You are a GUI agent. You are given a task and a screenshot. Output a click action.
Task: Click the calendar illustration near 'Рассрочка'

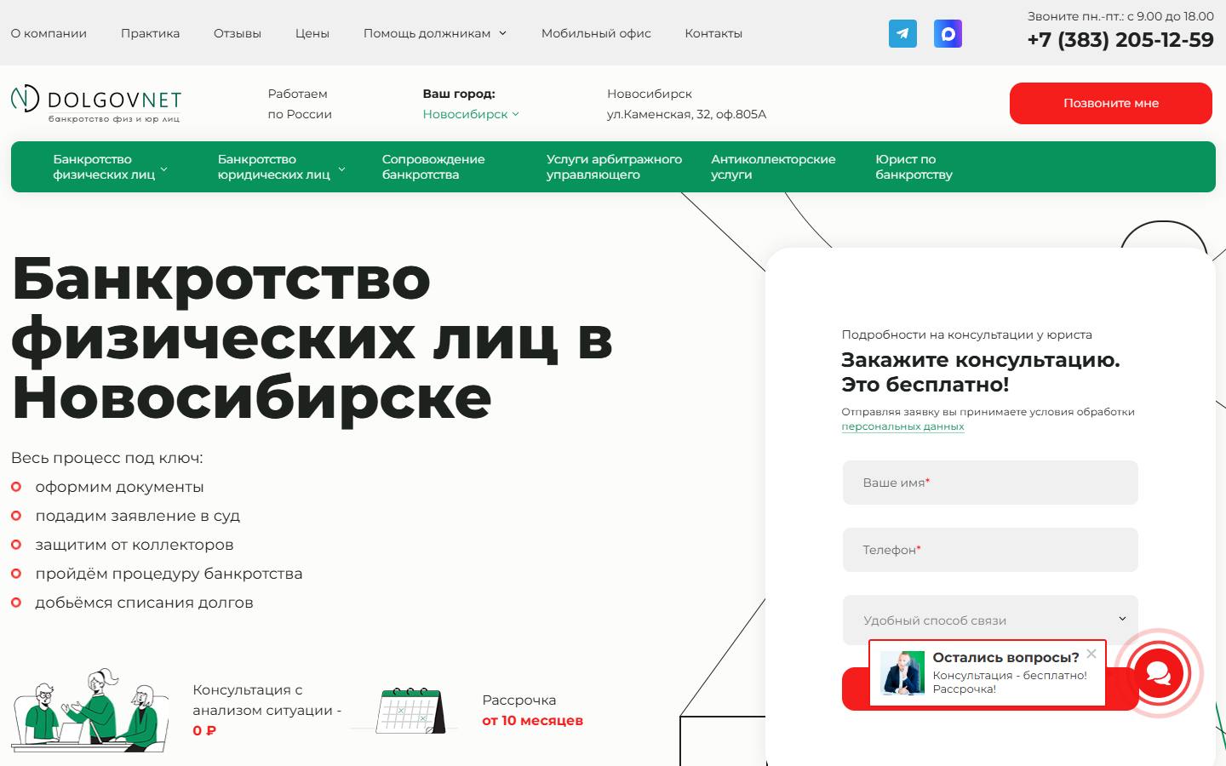(411, 710)
